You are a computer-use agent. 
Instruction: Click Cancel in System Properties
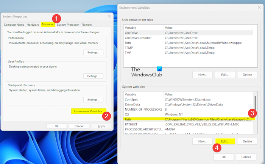click(x=79, y=126)
